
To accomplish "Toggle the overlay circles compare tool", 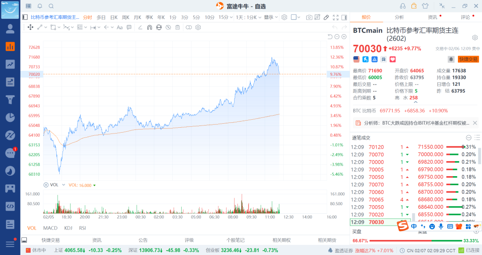I will coord(189,27).
